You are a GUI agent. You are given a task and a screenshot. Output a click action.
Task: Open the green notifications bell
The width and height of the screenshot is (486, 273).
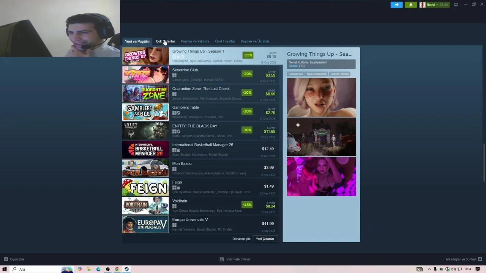tap(410, 5)
